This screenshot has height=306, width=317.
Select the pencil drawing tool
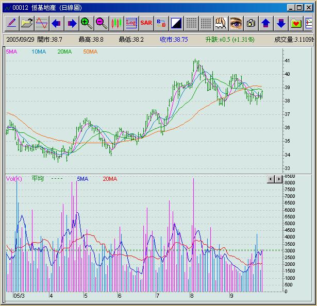(x=12, y=23)
